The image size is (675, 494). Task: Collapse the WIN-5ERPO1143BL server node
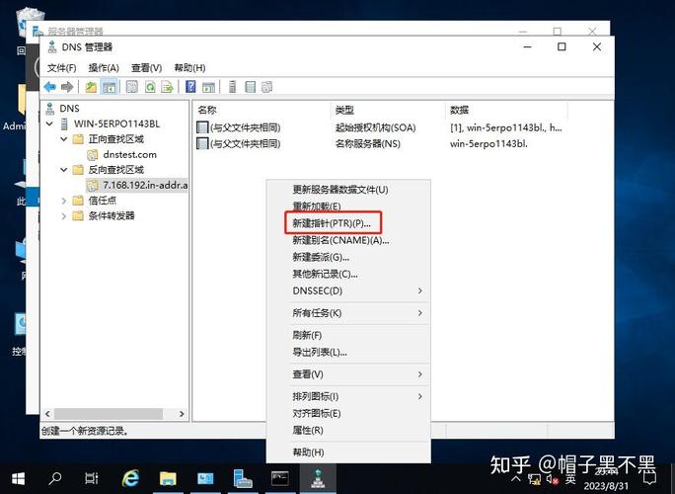pyautogui.click(x=49, y=123)
